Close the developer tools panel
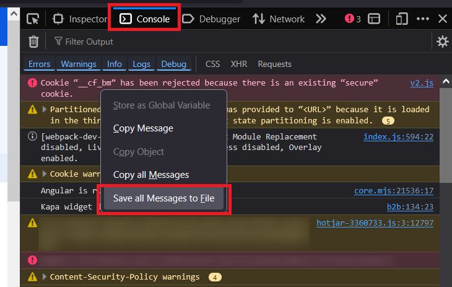The width and height of the screenshot is (452, 287). click(x=443, y=19)
